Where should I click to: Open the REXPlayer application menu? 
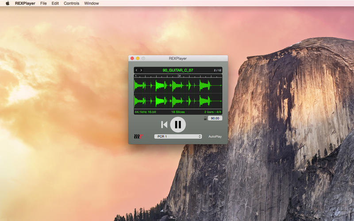[25, 3]
